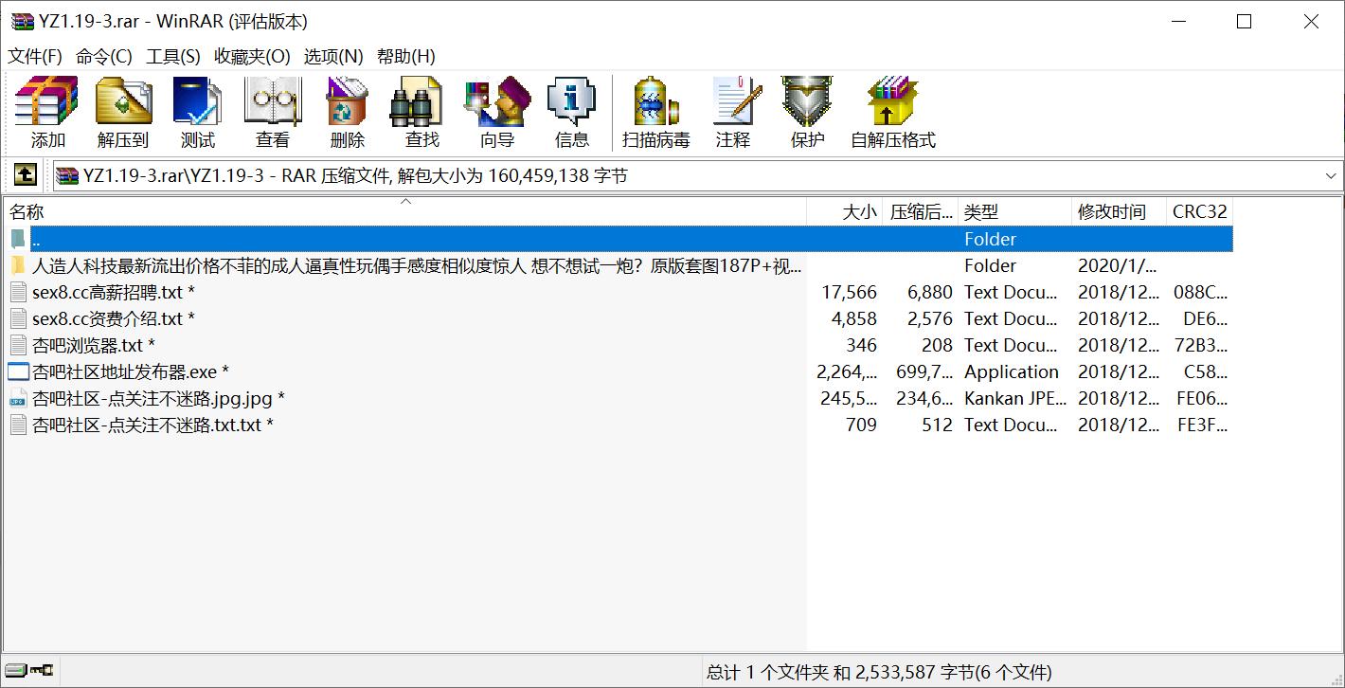Show archive 信息 (Info) icon
The width and height of the screenshot is (1345, 688).
[x=571, y=102]
